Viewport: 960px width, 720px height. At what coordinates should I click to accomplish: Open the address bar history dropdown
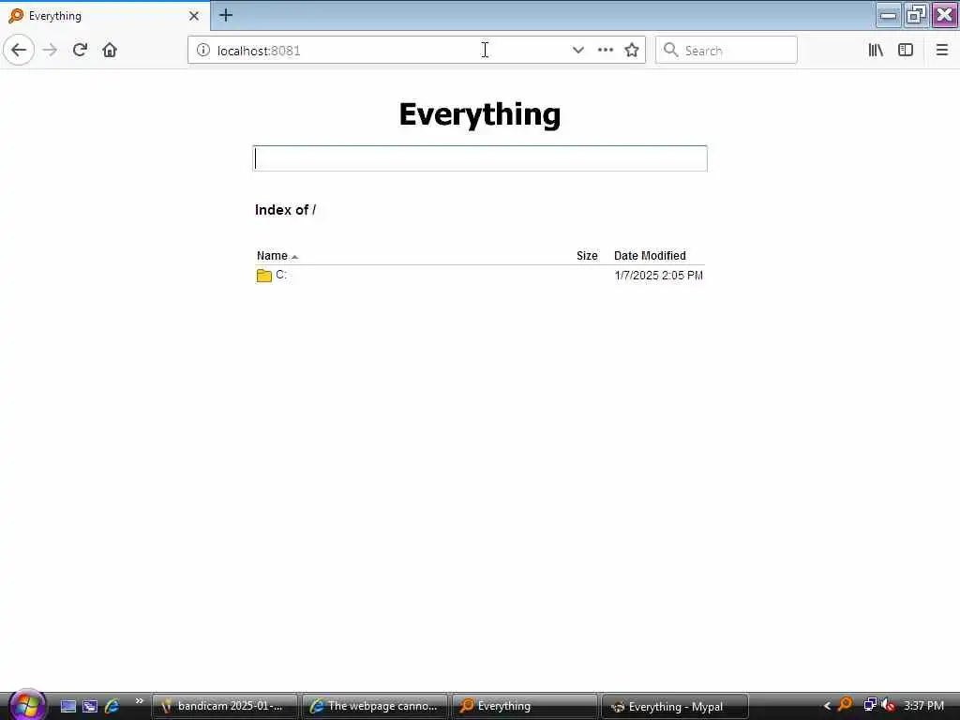tap(577, 51)
